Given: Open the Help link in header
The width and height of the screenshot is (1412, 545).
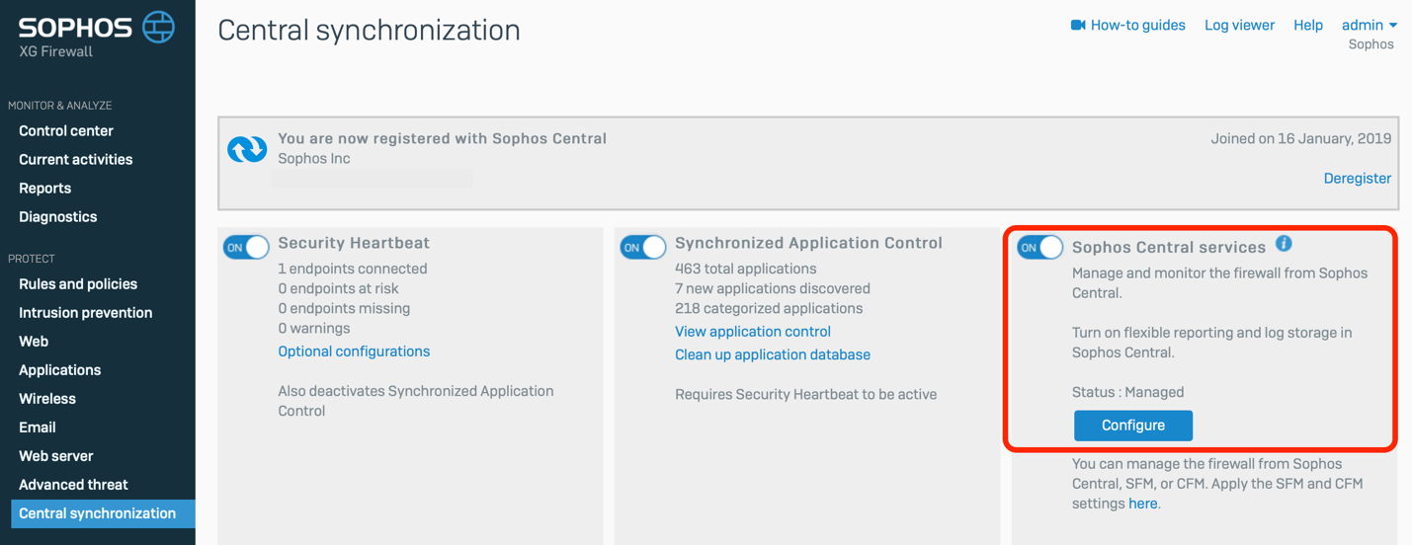Looking at the screenshot, I should [1307, 25].
